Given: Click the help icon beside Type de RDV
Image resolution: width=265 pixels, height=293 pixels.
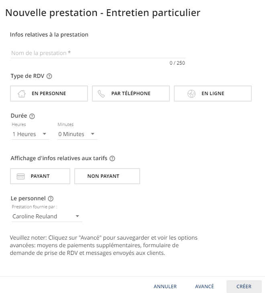Looking at the screenshot, I should (49, 76).
